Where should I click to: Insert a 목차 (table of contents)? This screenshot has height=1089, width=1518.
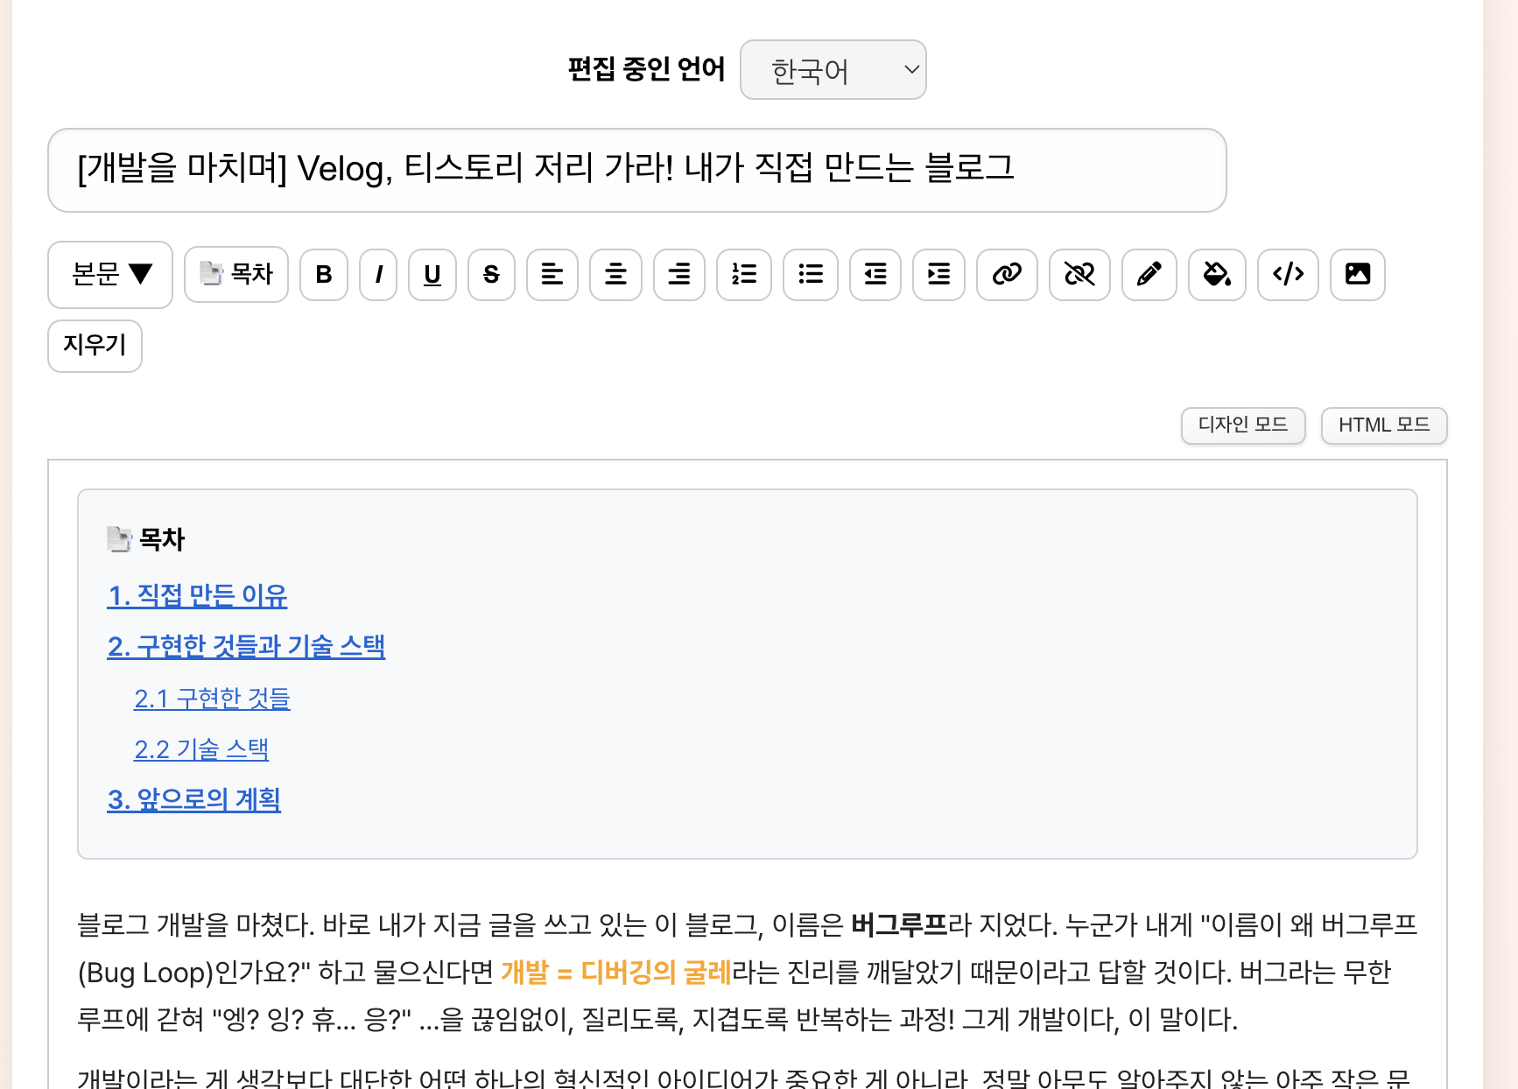[x=235, y=275]
